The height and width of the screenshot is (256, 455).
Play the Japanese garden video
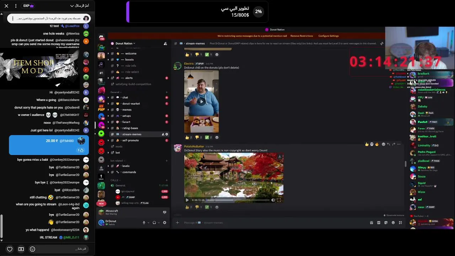pos(187,200)
